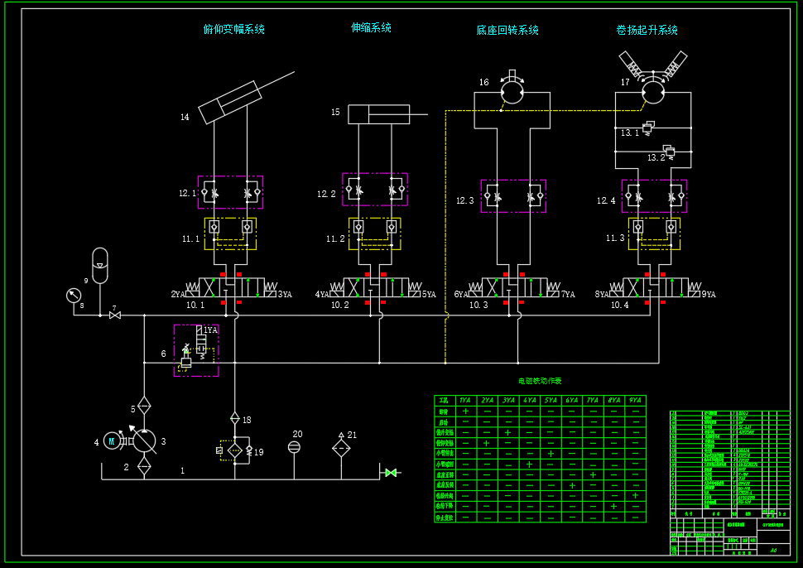Select the plus sign in table's 1YA column
Image resolution: width=803 pixels, height=568 pixels.
[x=465, y=412]
